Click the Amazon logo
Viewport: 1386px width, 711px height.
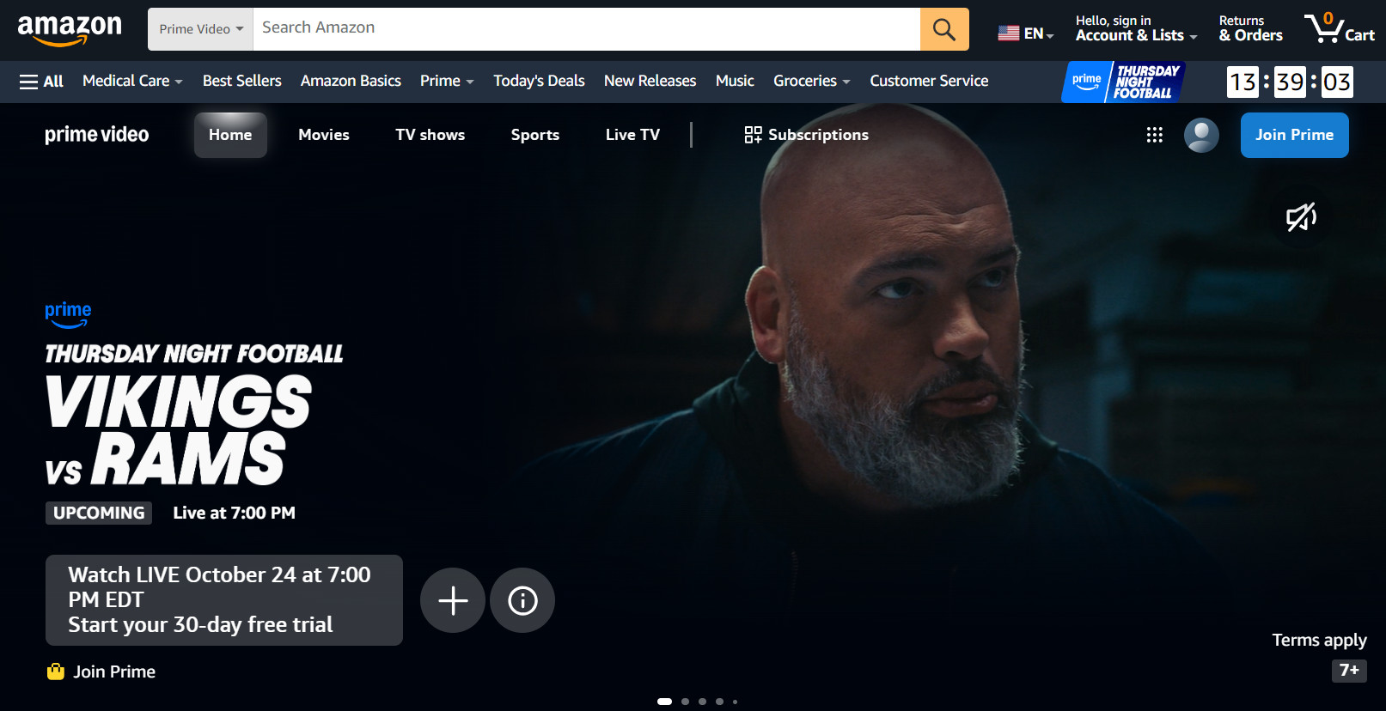pyautogui.click(x=70, y=30)
